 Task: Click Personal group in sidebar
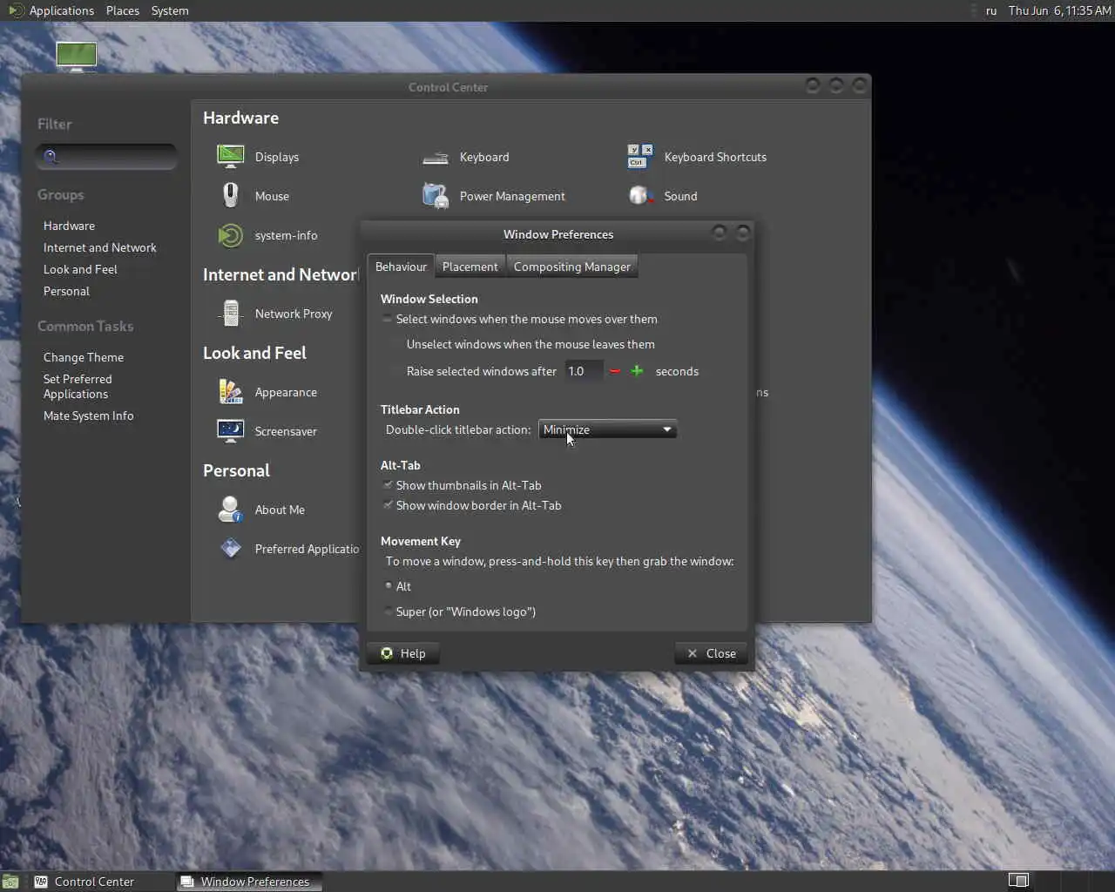tap(66, 291)
